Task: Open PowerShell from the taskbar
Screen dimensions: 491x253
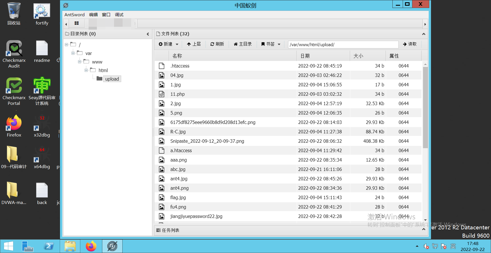Action: point(49,246)
